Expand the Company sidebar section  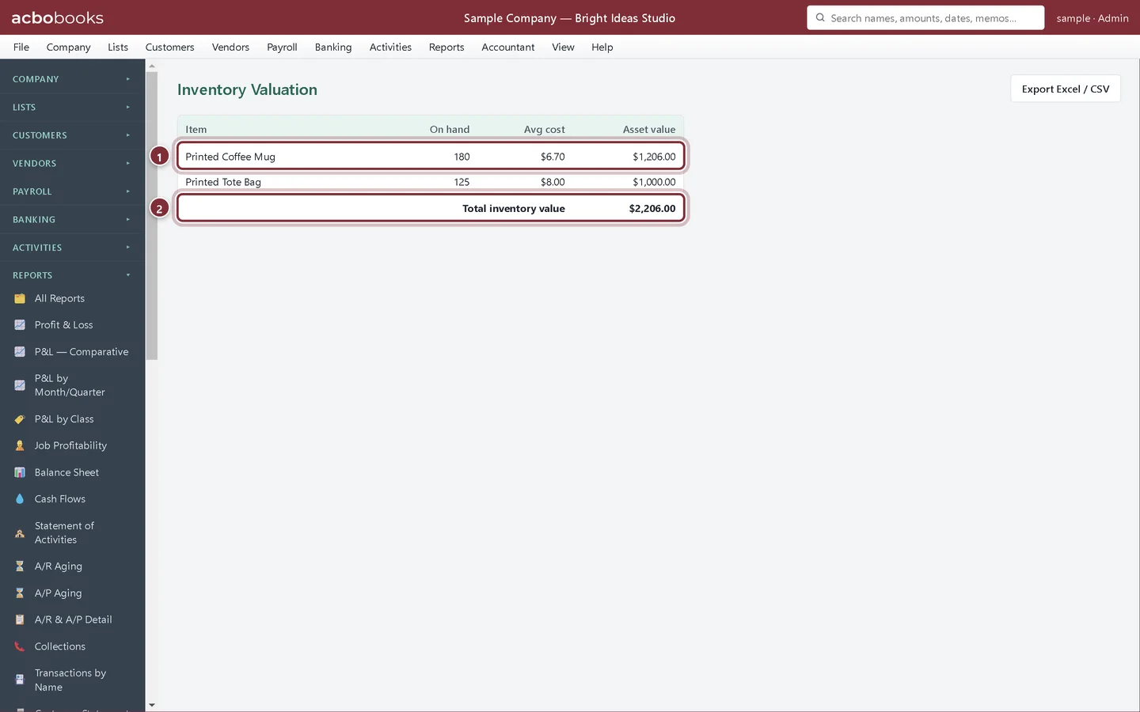point(72,79)
